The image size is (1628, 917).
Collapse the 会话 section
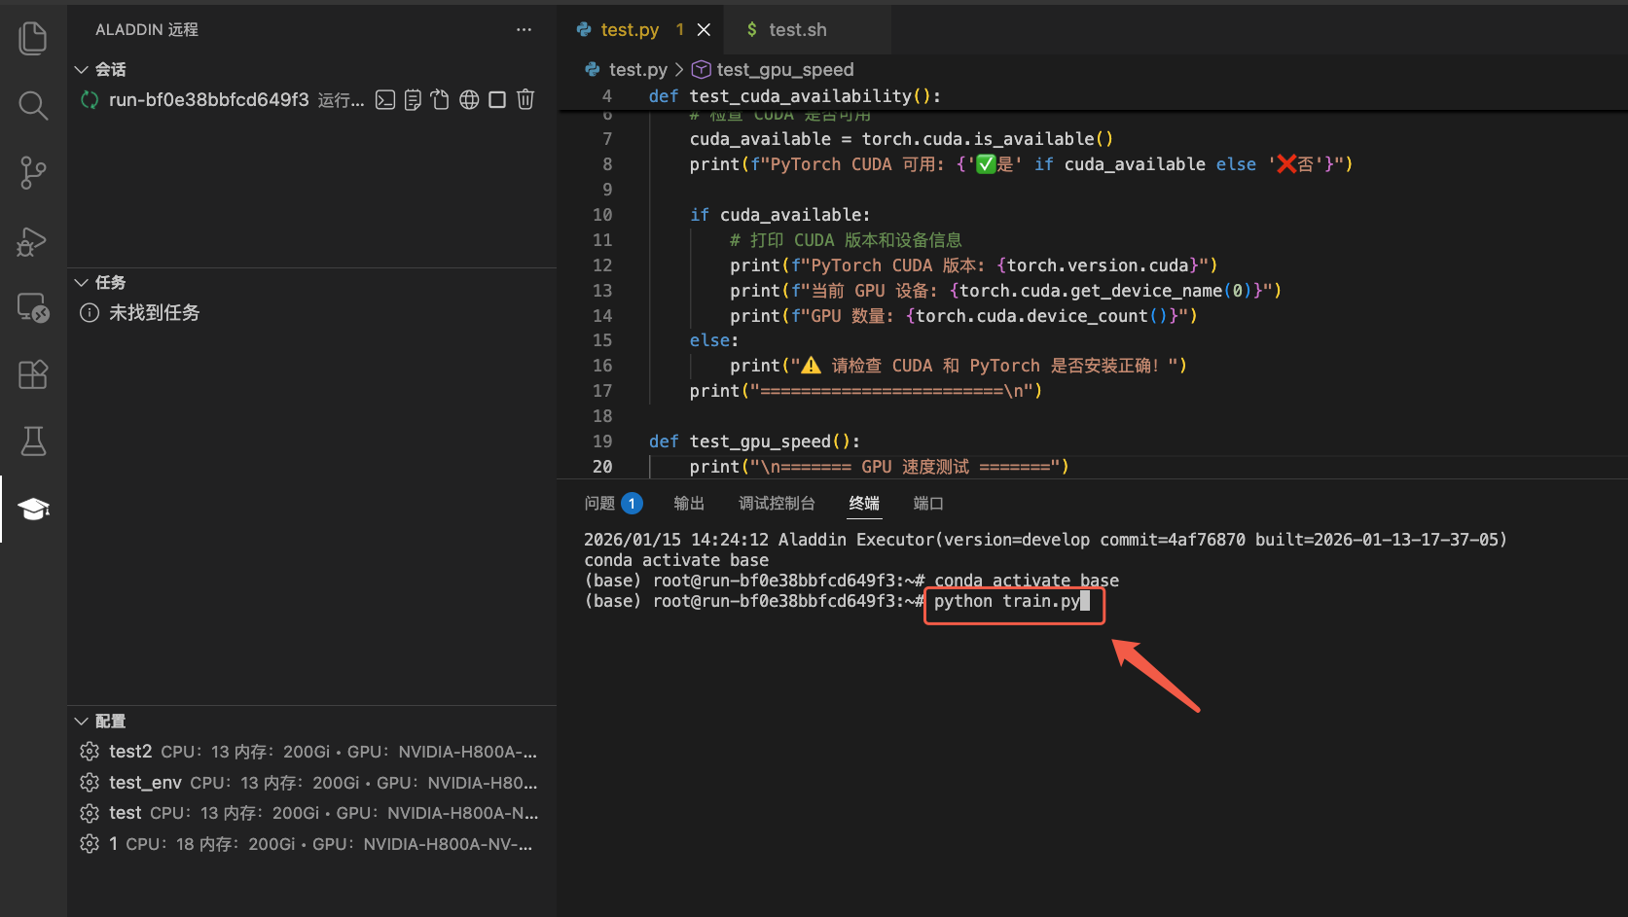point(82,69)
